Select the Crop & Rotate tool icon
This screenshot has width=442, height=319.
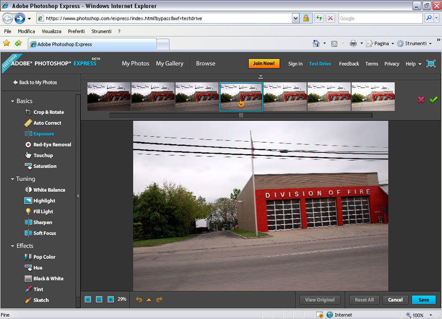(x=28, y=112)
